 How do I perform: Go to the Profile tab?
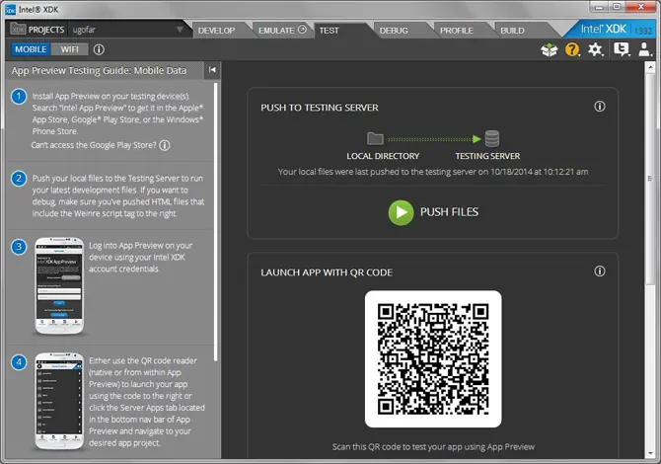[x=457, y=31]
